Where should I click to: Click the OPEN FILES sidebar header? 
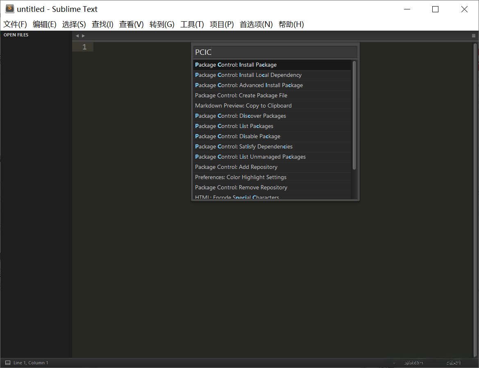16,35
